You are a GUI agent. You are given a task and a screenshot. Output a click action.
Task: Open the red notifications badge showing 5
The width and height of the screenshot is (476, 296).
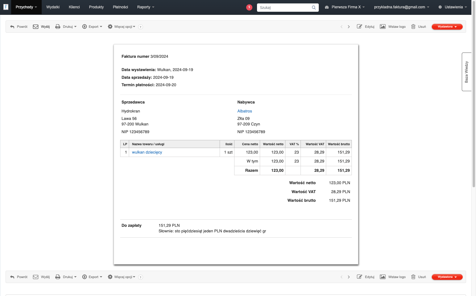click(x=249, y=7)
